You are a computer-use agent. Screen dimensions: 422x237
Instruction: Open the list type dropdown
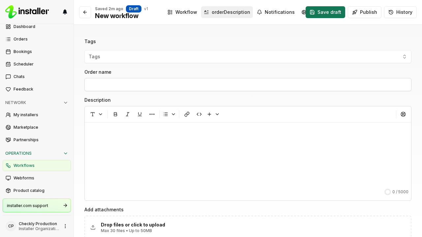169,114
